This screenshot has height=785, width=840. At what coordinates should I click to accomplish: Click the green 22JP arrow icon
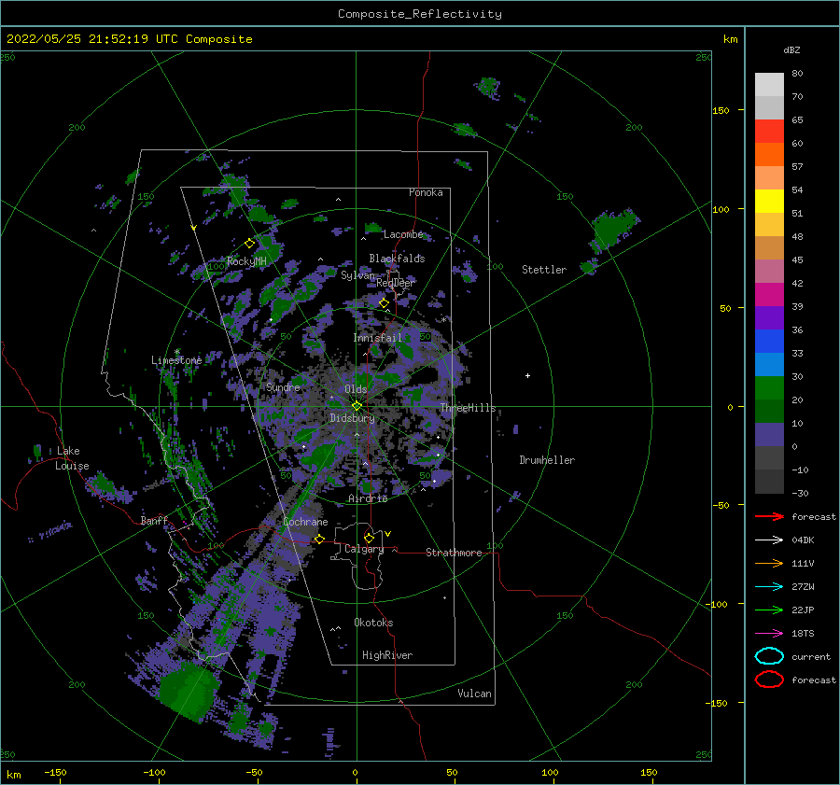pyautogui.click(x=769, y=610)
